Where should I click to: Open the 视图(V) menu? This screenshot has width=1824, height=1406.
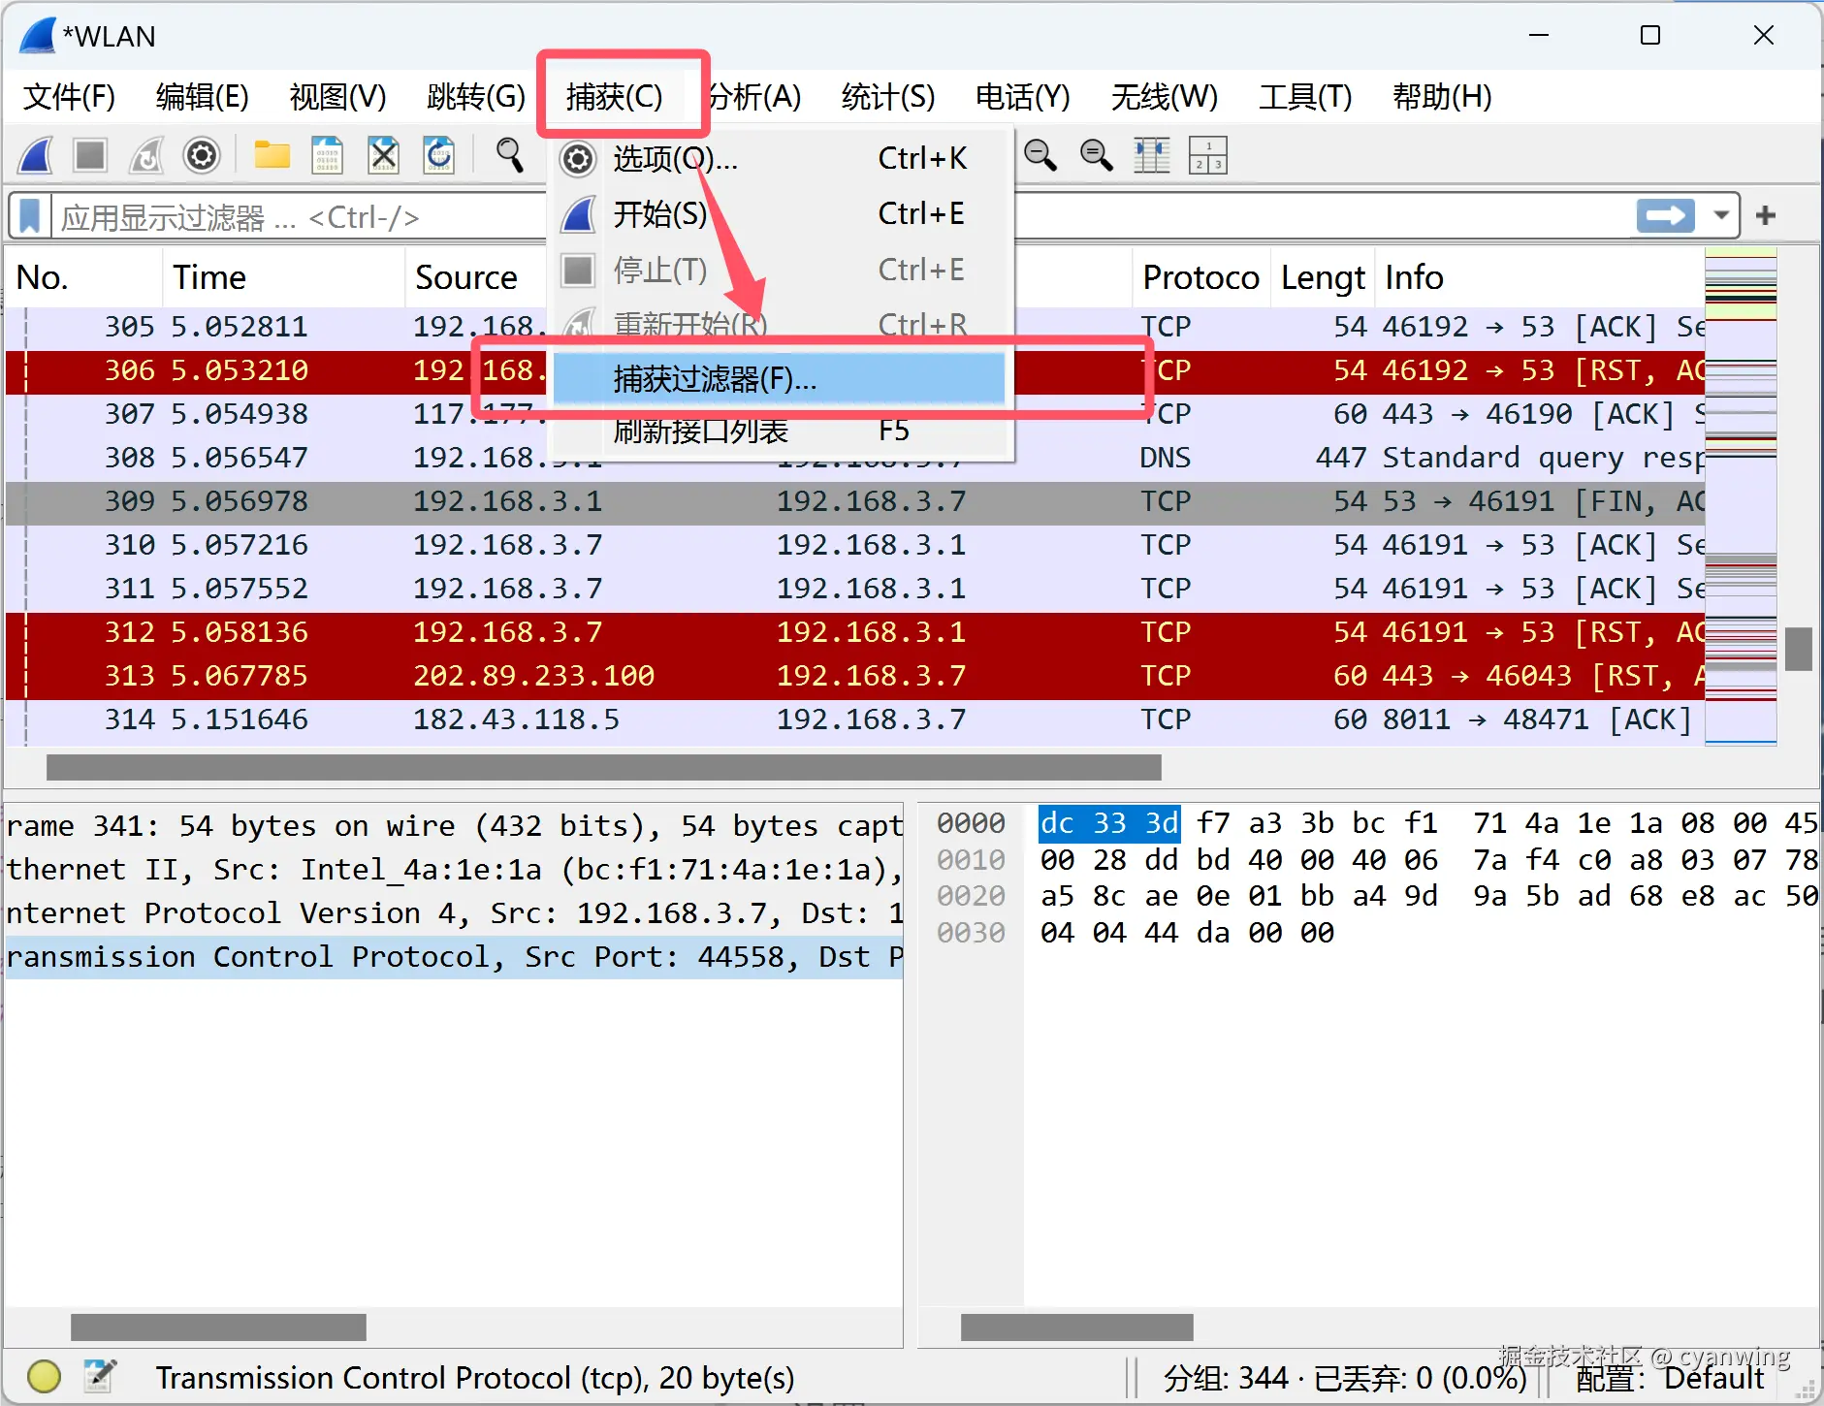337,97
